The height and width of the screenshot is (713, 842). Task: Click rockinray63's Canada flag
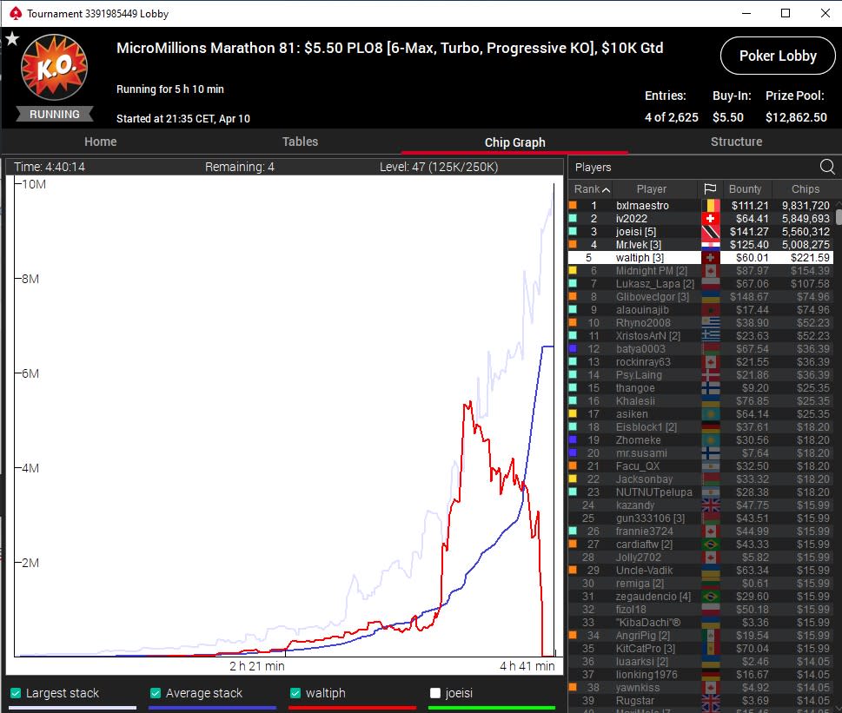(711, 361)
